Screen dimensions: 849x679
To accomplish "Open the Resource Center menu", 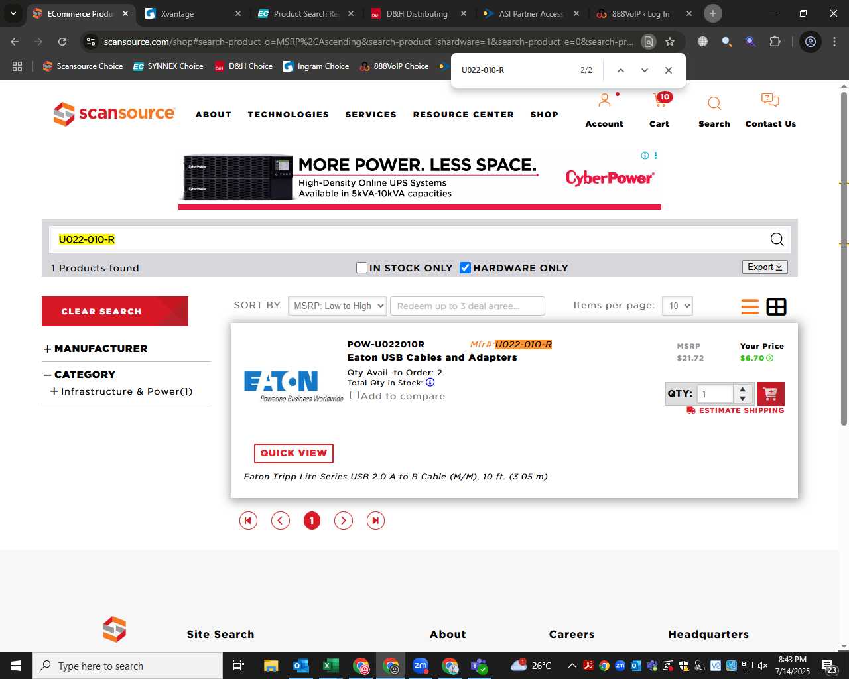I will pos(464,115).
